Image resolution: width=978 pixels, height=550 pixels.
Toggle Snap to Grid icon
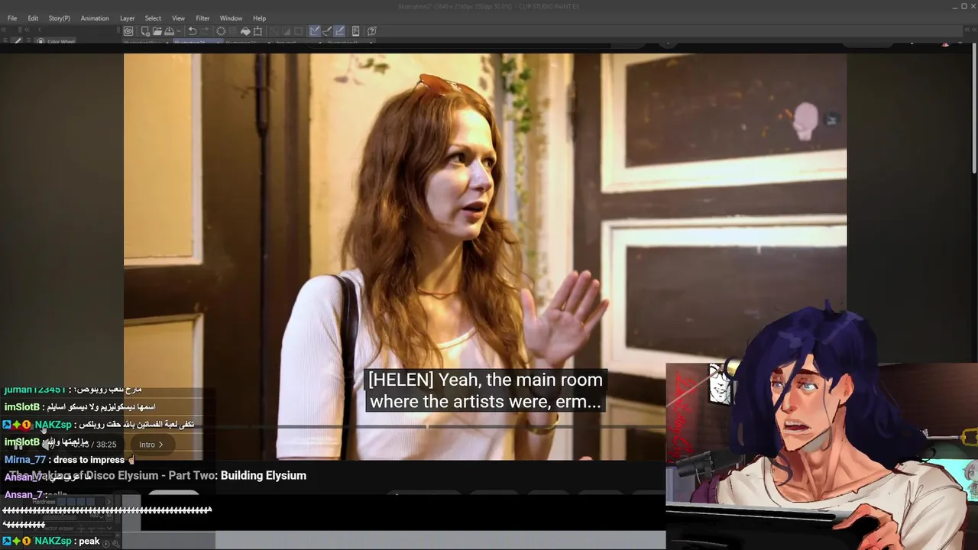pyautogui.click(x=339, y=31)
